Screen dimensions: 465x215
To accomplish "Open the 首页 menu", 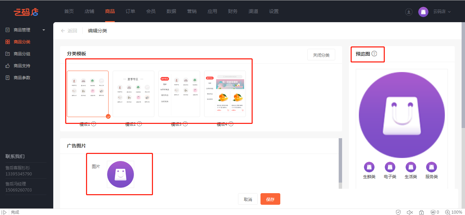I will 69,11.
